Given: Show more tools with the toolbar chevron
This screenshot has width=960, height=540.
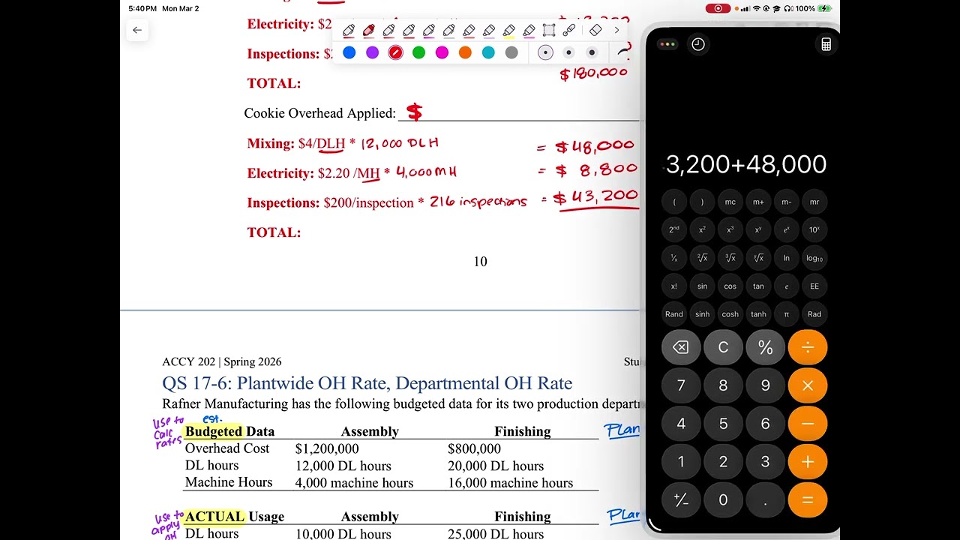Looking at the screenshot, I should pos(616,31).
